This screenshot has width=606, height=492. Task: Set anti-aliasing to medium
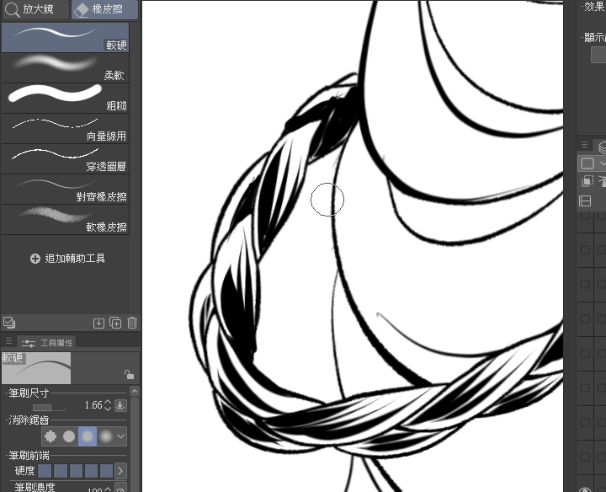pos(88,436)
